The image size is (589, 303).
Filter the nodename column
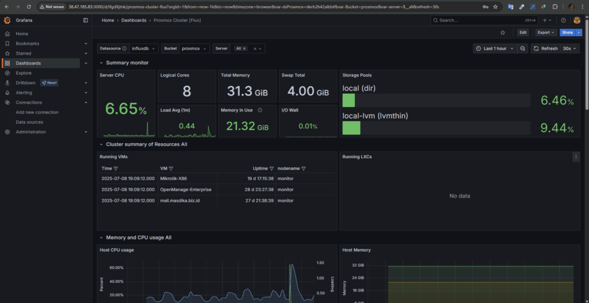(304, 168)
